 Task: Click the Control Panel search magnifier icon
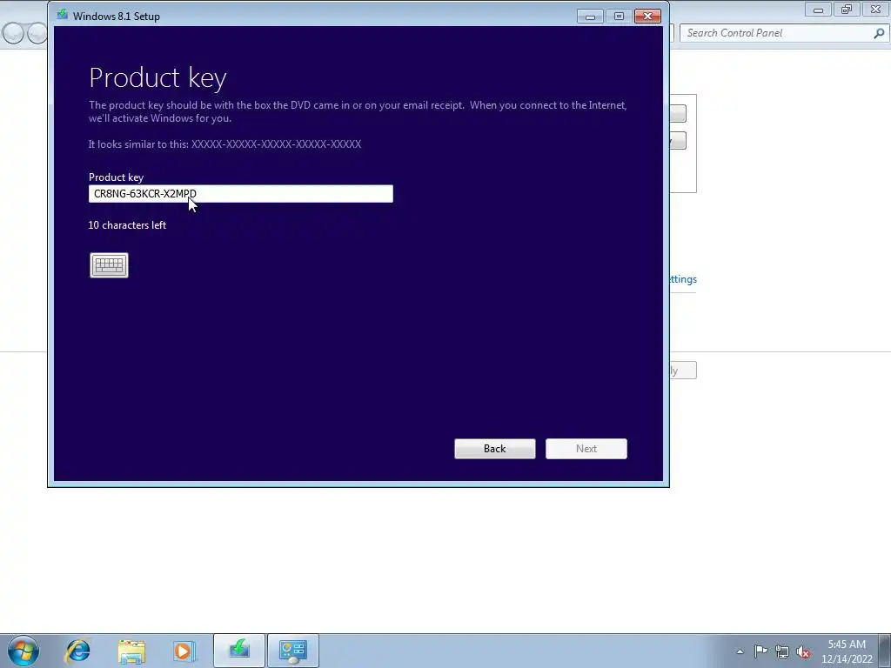point(879,34)
